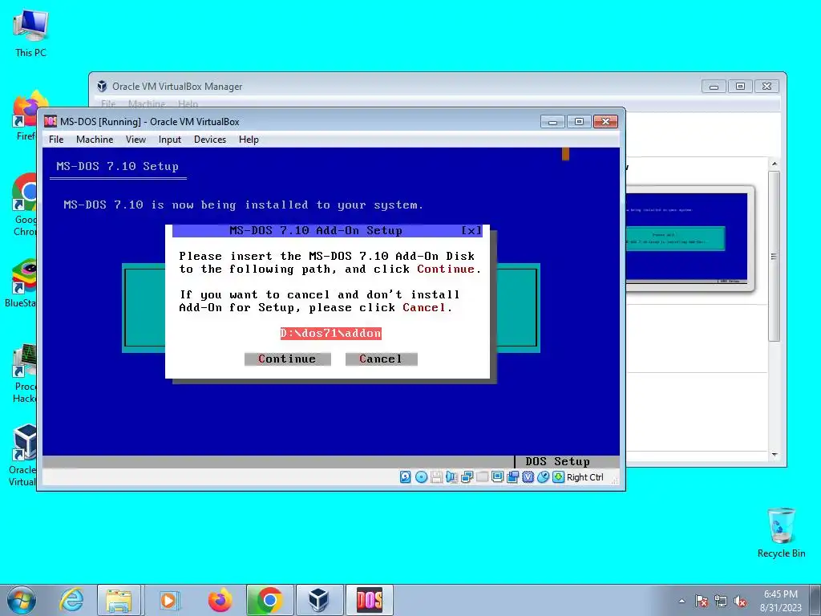Screen dimensions: 821x616
Task: Click Cancel in Add-On Setup dialog
Action: [x=381, y=359]
